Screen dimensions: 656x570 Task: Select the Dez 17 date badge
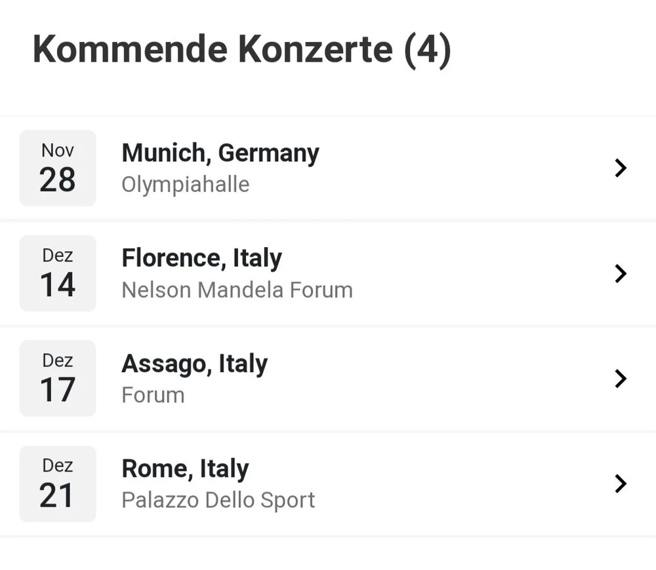point(58,379)
